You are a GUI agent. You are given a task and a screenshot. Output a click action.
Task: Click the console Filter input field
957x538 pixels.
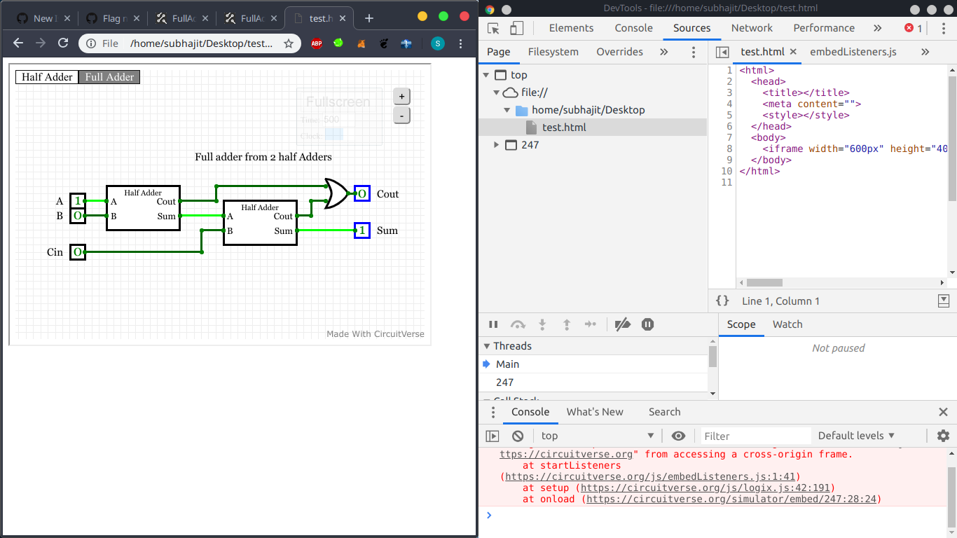(755, 436)
